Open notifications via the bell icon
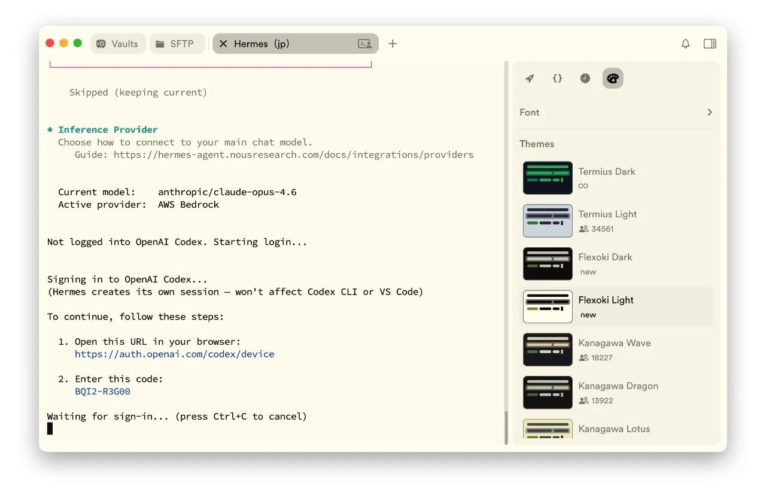 pos(686,44)
